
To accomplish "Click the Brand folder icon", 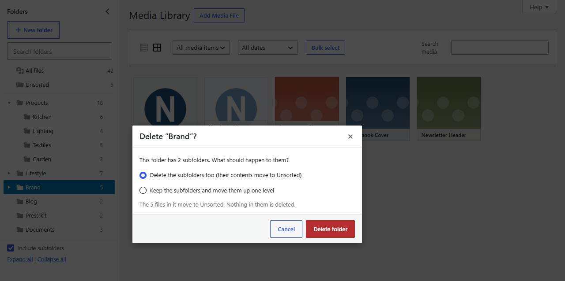I will click(20, 187).
